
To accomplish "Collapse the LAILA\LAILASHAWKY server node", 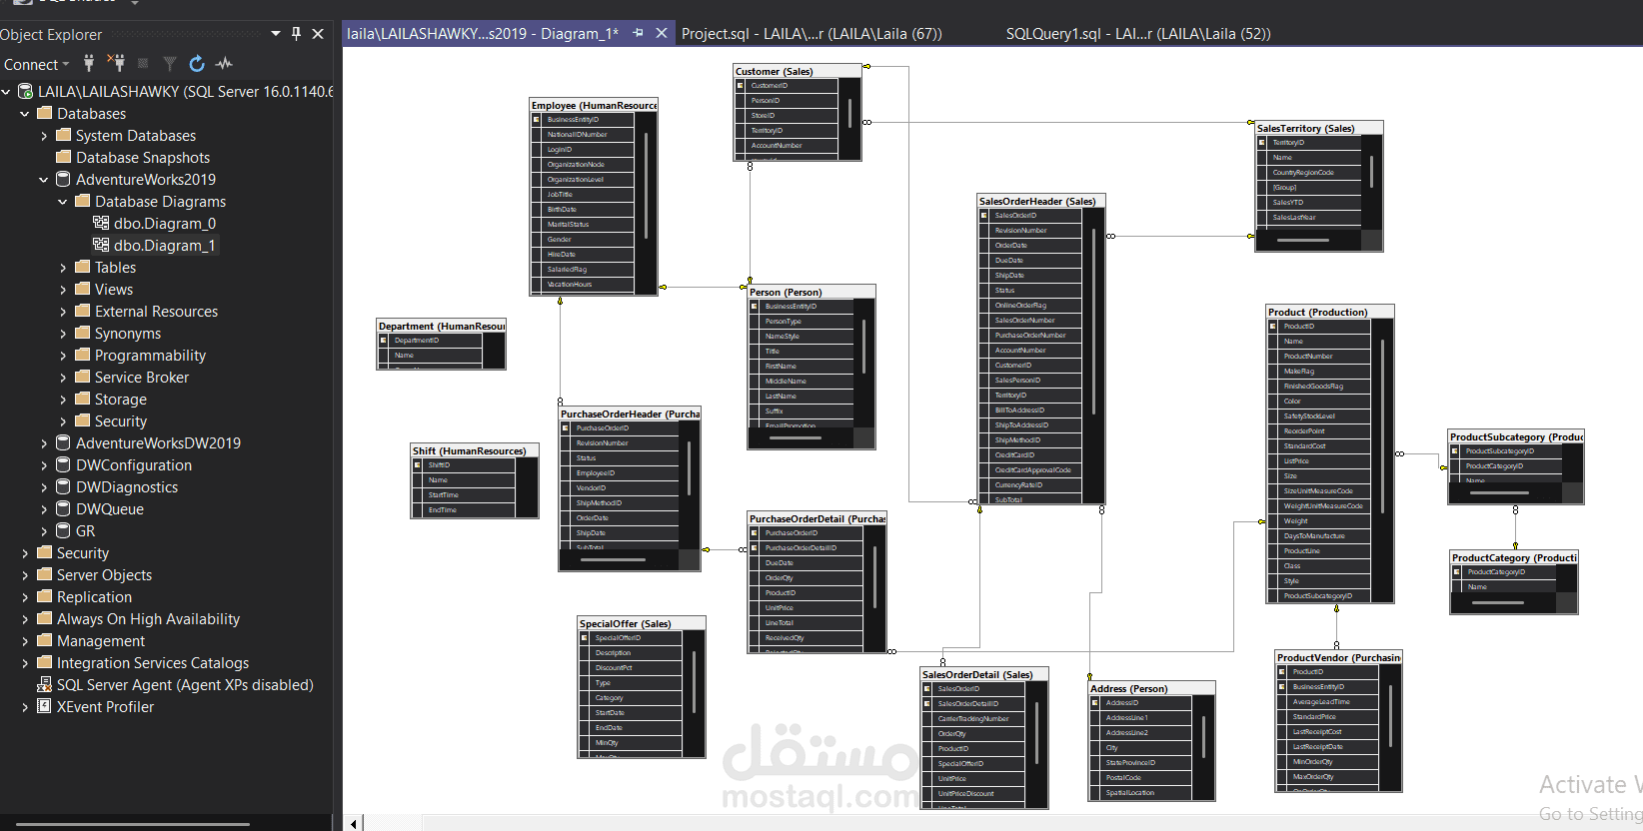I will (x=6, y=92).
